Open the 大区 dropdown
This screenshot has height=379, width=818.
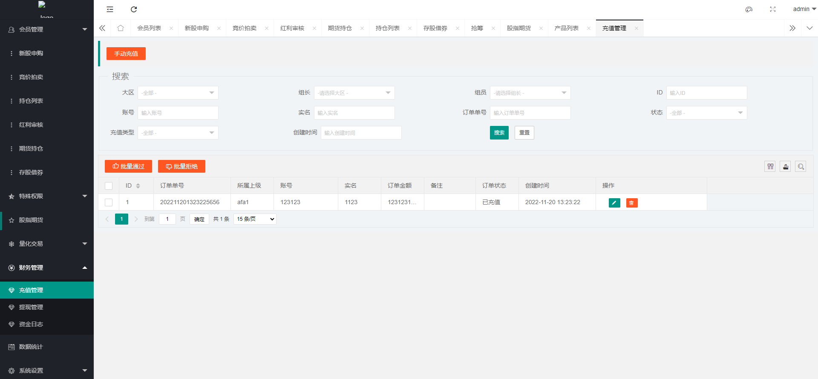point(178,93)
